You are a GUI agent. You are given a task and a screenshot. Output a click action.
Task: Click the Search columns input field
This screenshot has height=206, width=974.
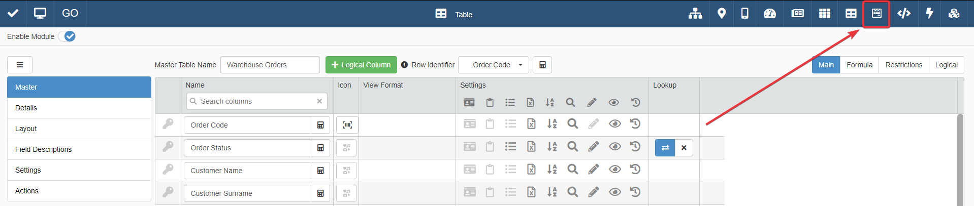click(257, 101)
